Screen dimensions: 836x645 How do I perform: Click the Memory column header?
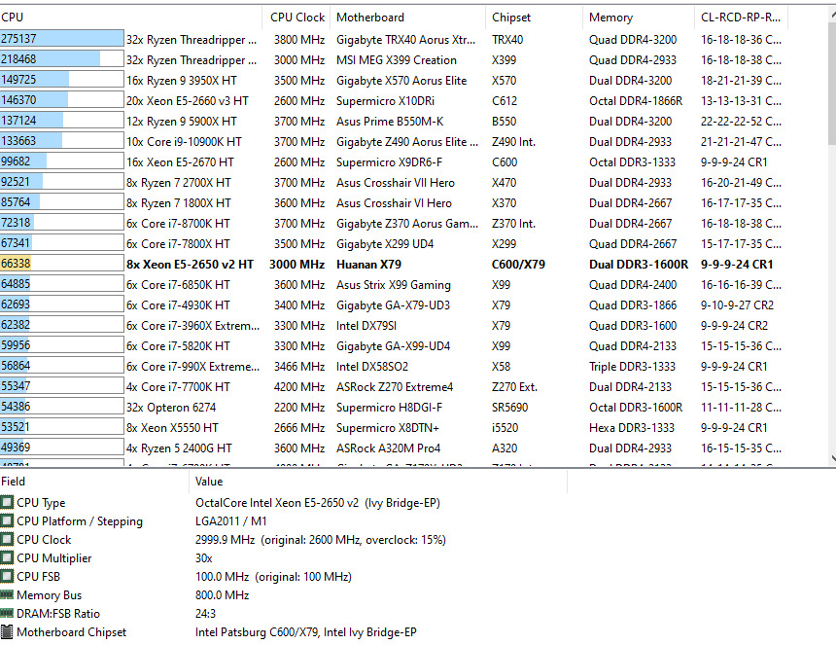pos(610,18)
